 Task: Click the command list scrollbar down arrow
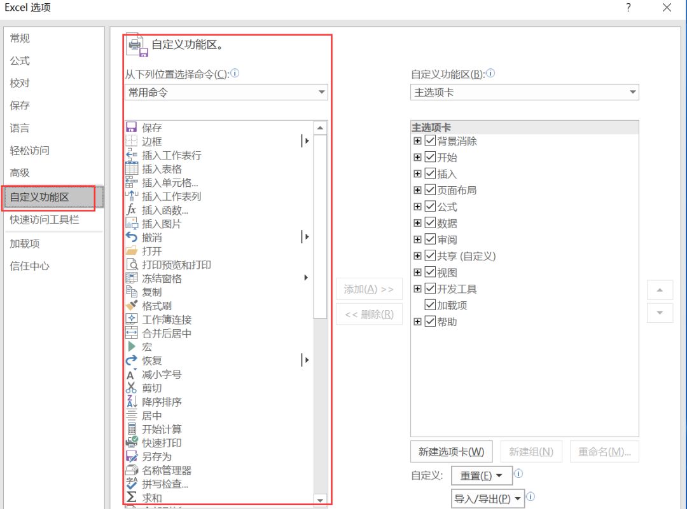[x=320, y=501]
